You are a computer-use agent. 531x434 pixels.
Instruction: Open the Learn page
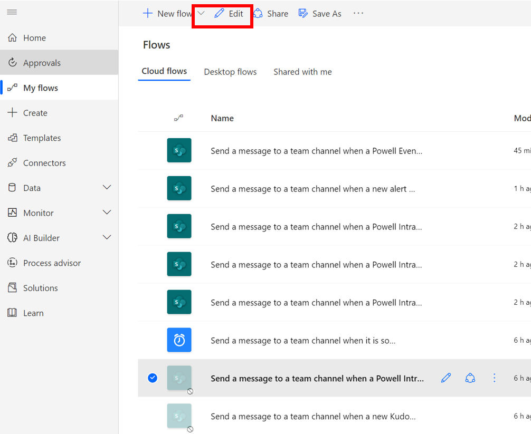(x=25, y=313)
